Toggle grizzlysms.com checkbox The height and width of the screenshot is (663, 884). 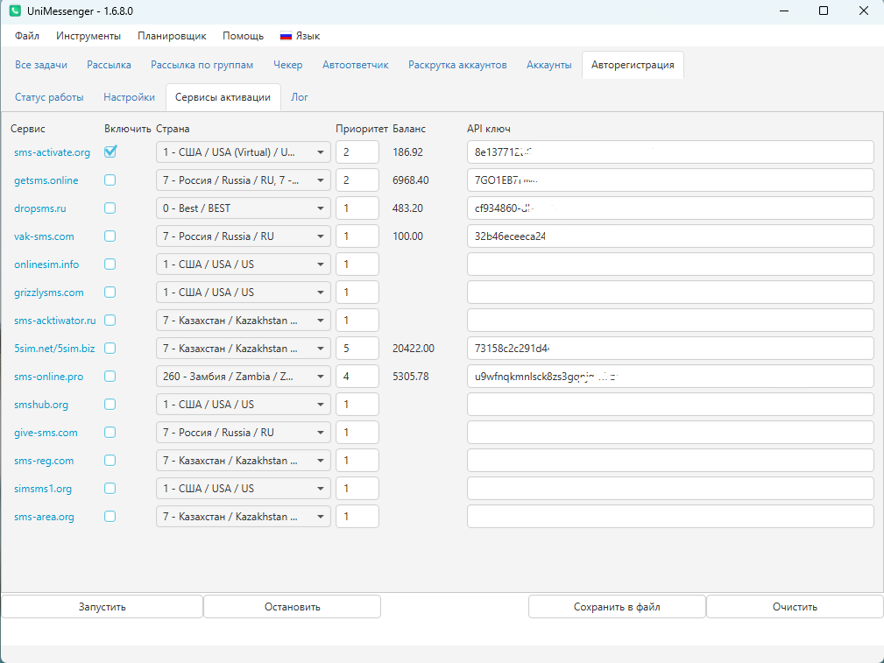(110, 292)
